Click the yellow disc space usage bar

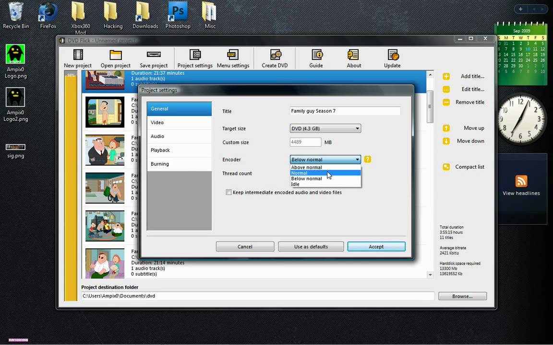(71, 186)
